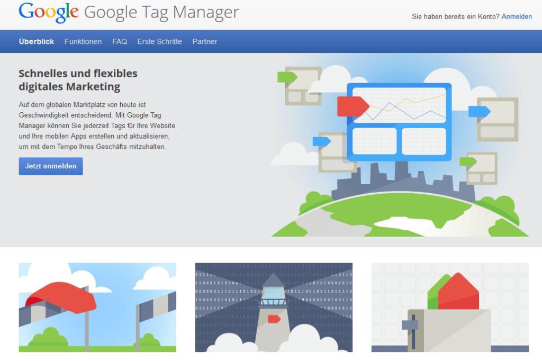Image resolution: width=542 pixels, height=361 pixels.
Task: Click the large red tag on the dashboard
Action: (x=352, y=106)
